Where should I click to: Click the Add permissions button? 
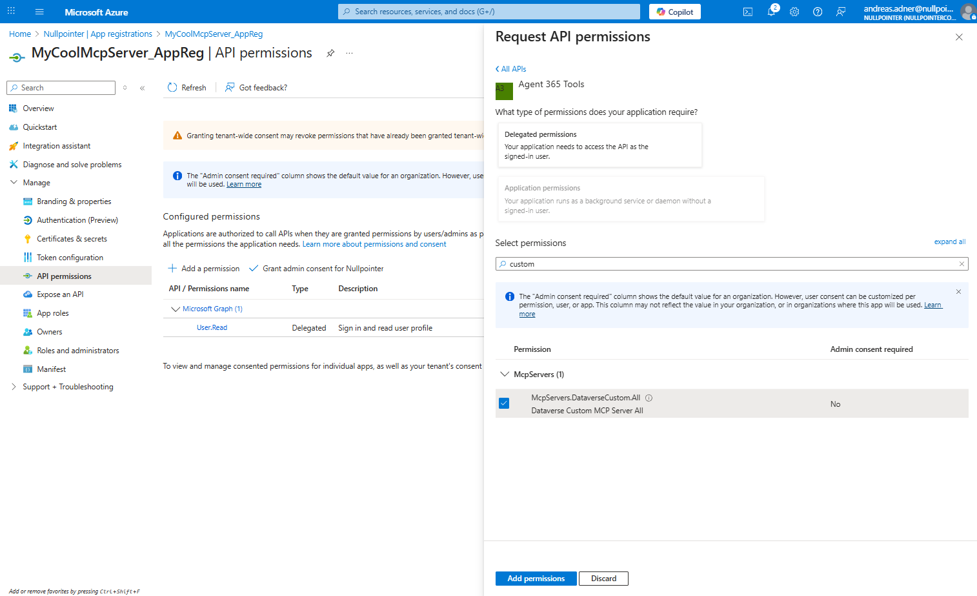point(536,579)
